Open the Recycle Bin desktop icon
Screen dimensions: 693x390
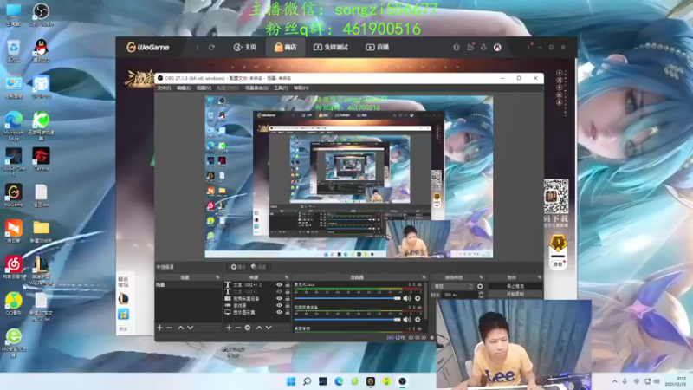tap(14, 50)
